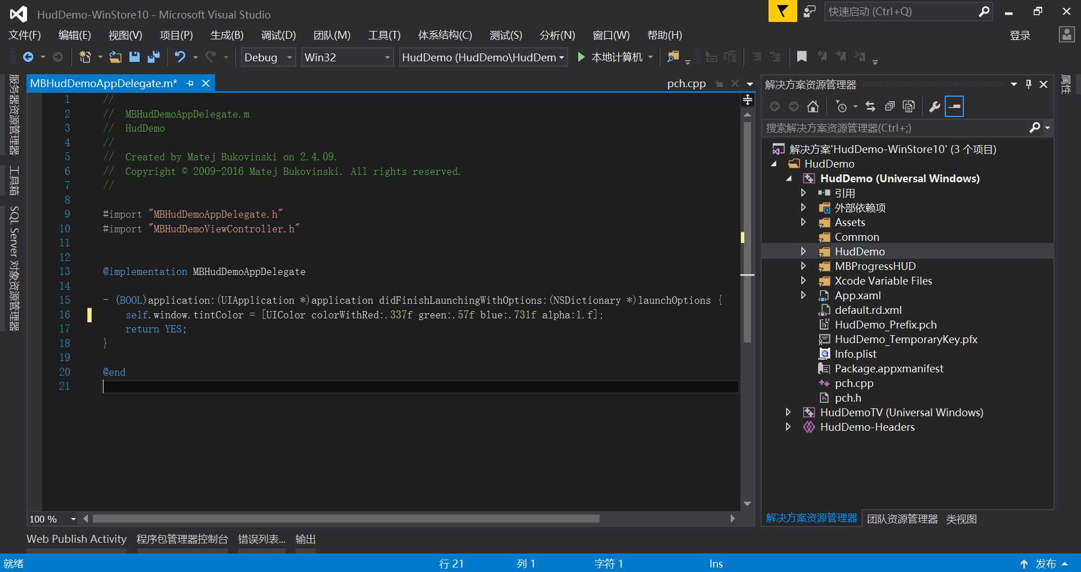The width and height of the screenshot is (1081, 572).
Task: Open the 工具(T) menu
Action: pos(384,35)
